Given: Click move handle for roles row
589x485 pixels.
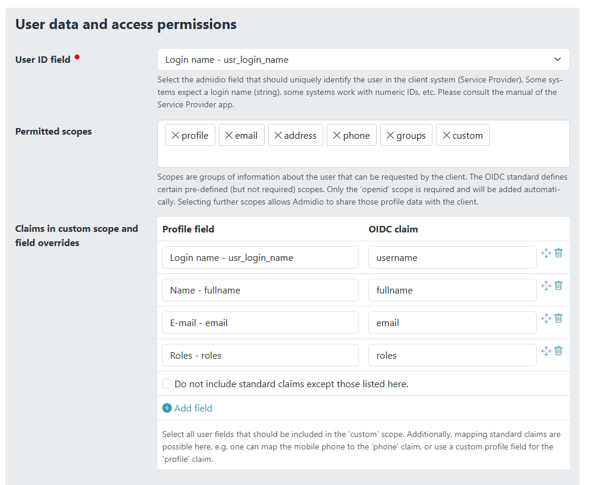Looking at the screenshot, I should (546, 351).
